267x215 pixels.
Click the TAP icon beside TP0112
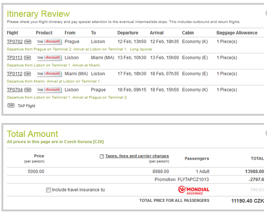28,74
